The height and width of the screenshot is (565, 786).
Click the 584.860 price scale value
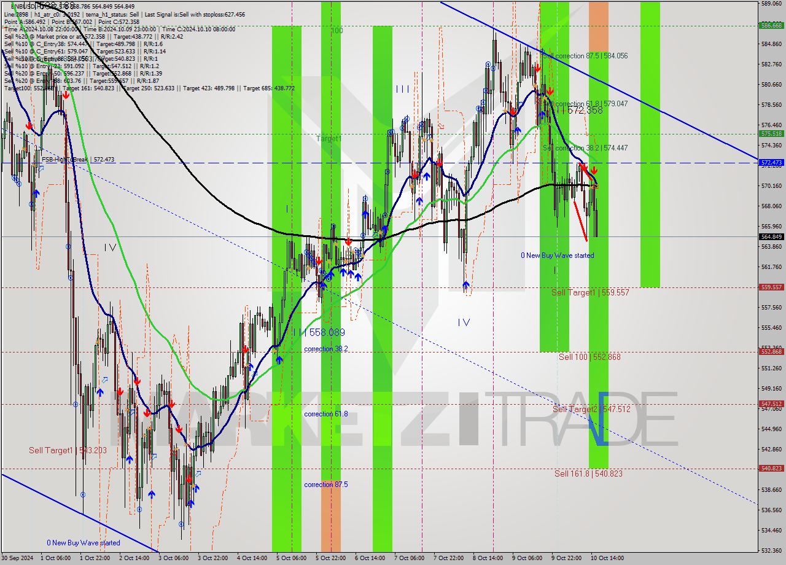(771, 44)
